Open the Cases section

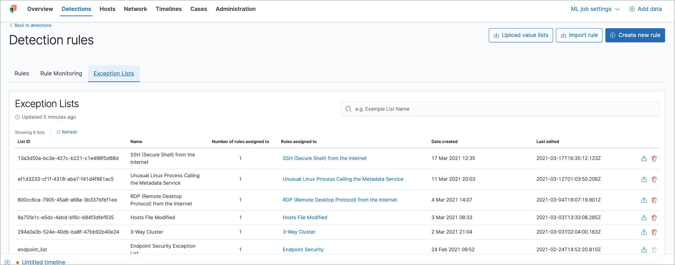199,9
